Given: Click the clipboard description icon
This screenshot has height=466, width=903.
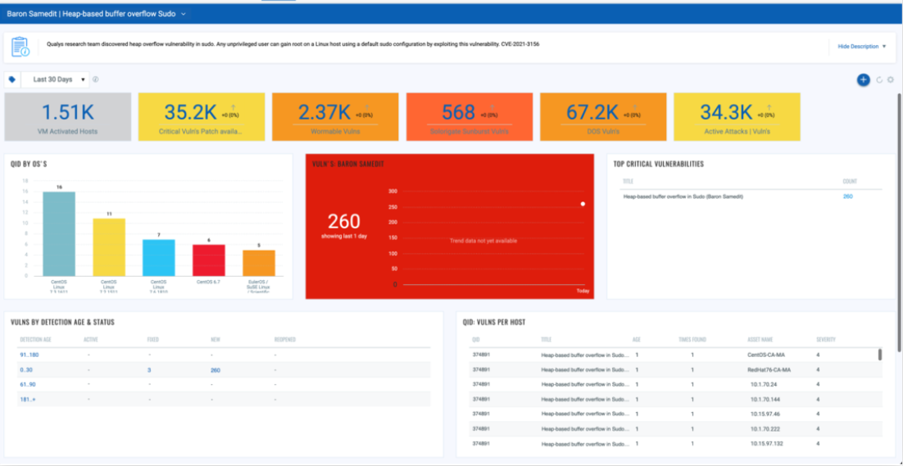Looking at the screenshot, I should tap(20, 47).
